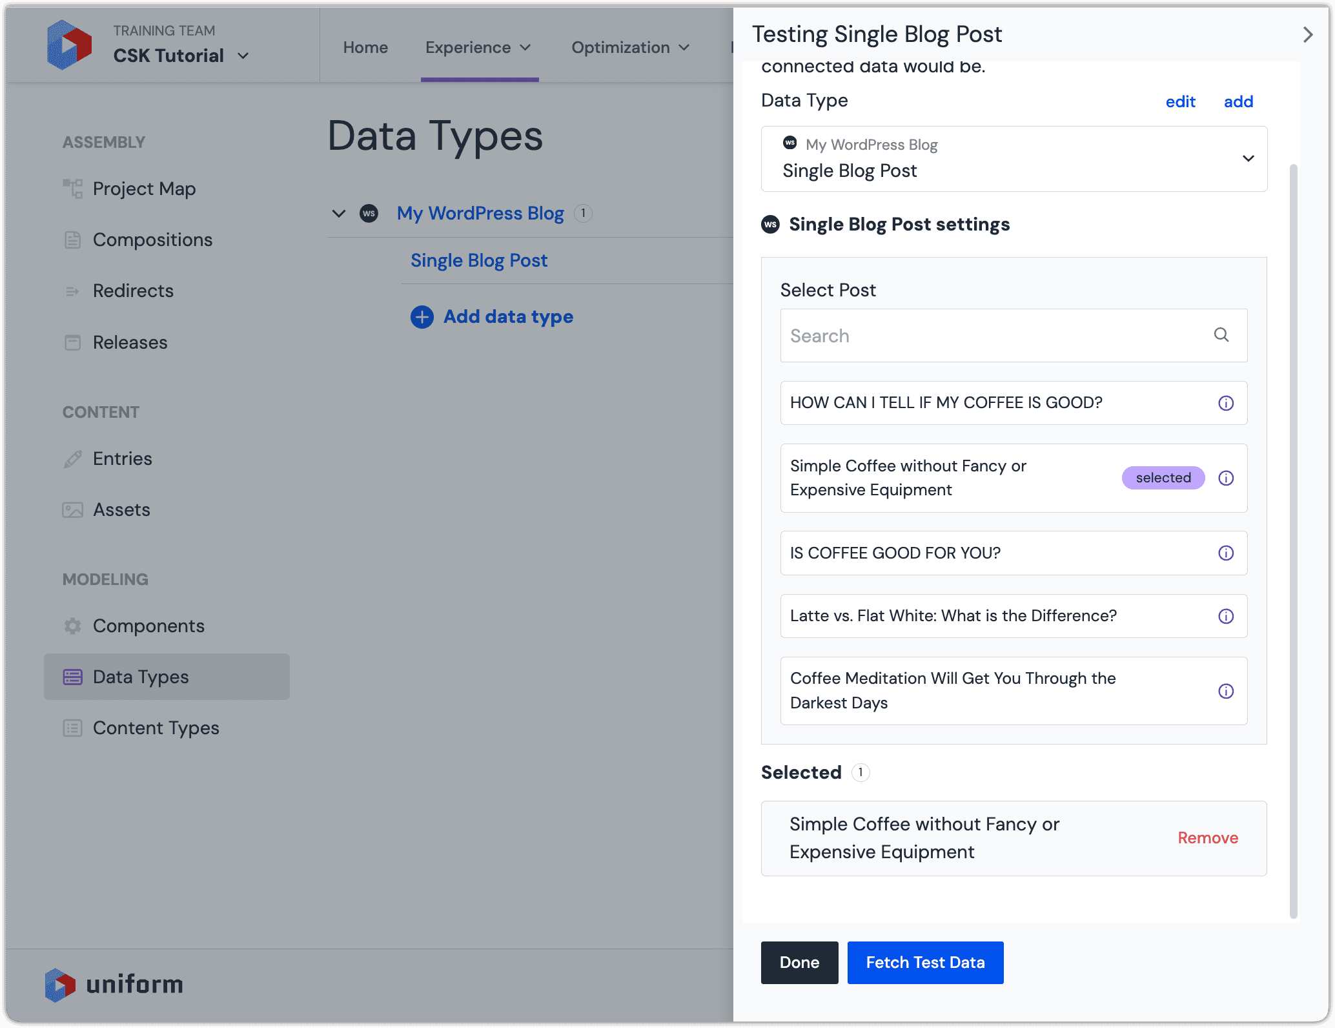Show info for HOW CAN I TELL post
This screenshot has width=1335, height=1028.
[x=1226, y=404]
